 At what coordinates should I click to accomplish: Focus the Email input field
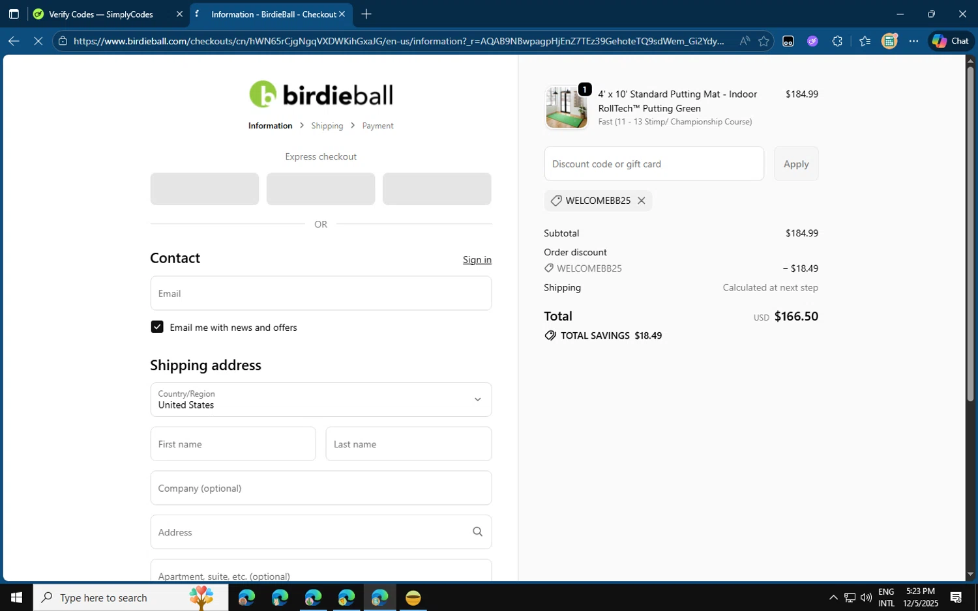(321, 293)
